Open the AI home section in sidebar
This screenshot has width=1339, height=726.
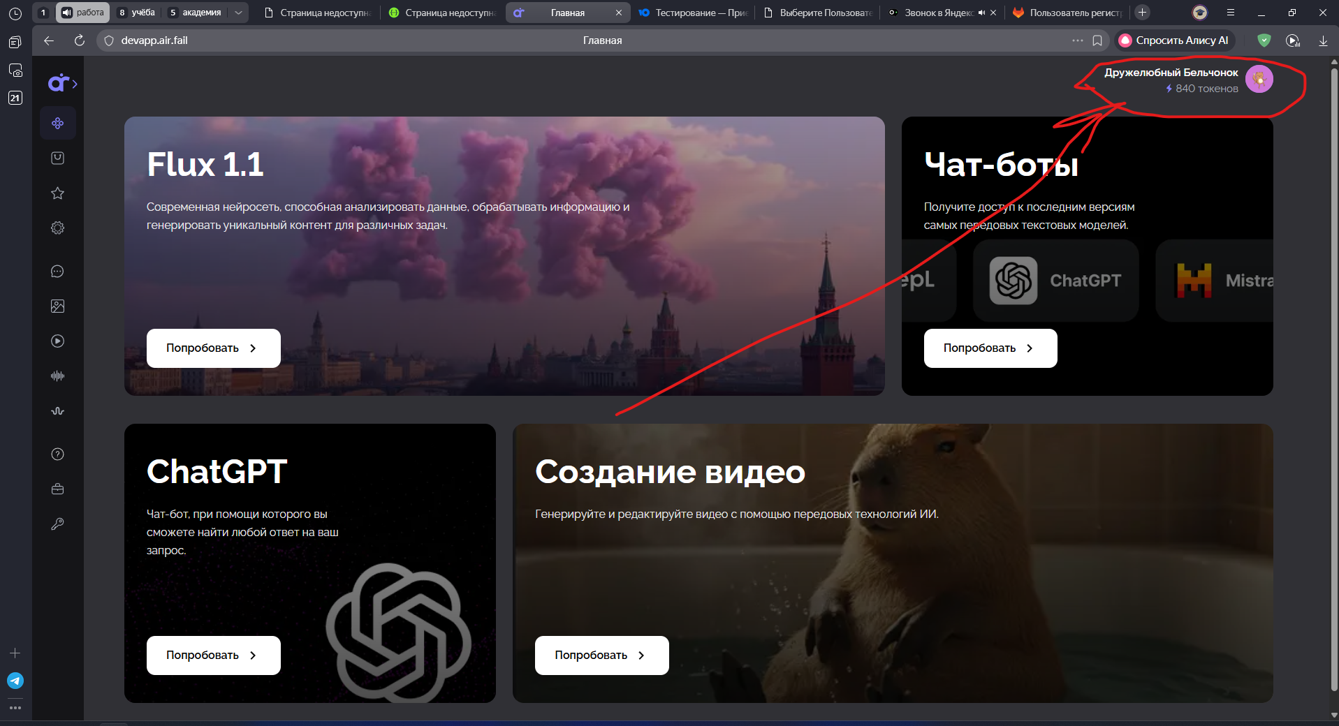(58, 124)
